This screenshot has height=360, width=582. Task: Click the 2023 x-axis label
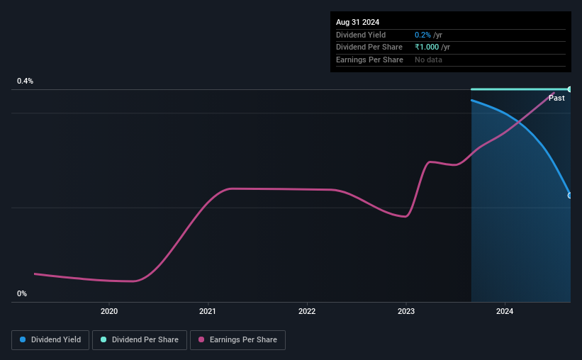406,311
